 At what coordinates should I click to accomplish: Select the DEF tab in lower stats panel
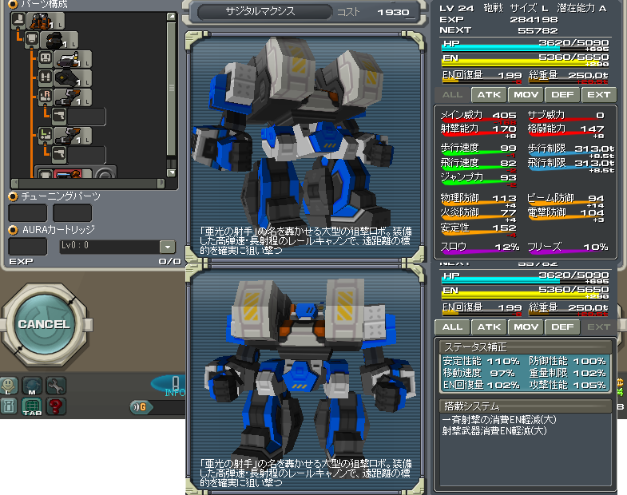point(562,327)
